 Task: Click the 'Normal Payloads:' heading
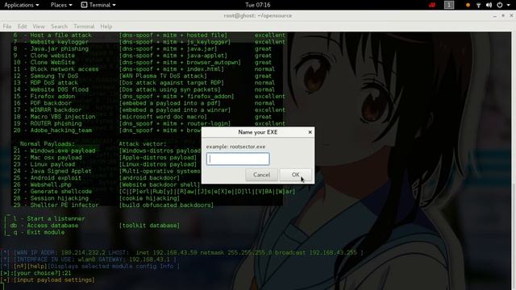coord(48,144)
